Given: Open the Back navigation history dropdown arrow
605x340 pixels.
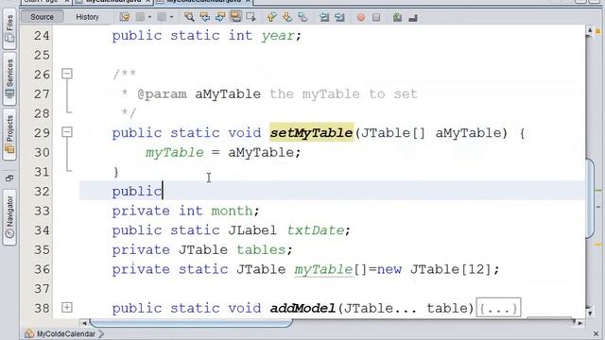Looking at the screenshot, I should click(x=149, y=17).
